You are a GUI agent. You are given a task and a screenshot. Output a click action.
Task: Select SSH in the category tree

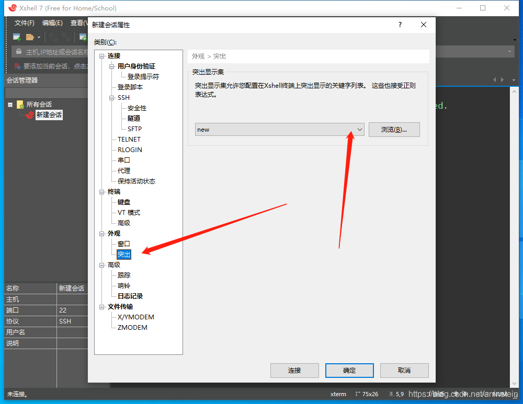123,97
